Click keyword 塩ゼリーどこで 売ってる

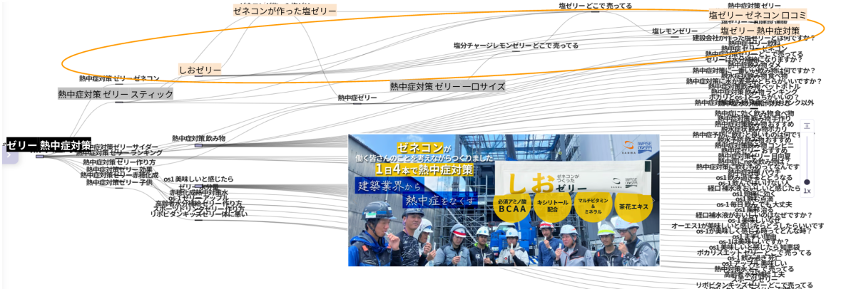coord(596,6)
